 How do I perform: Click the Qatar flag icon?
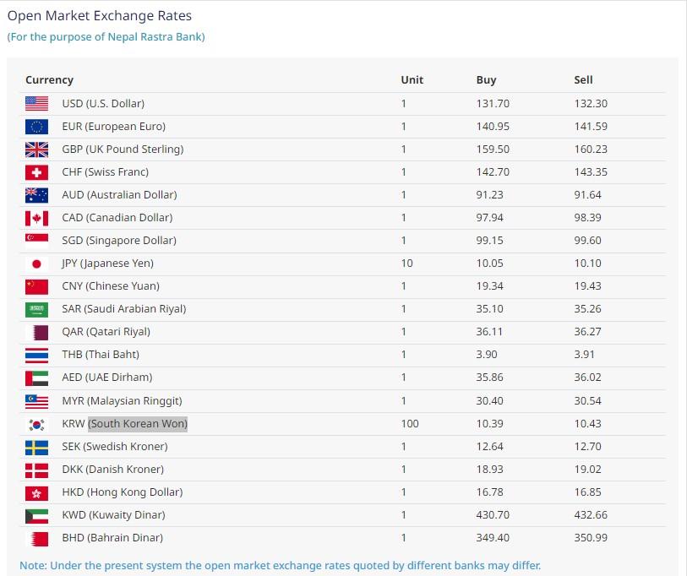point(37,332)
